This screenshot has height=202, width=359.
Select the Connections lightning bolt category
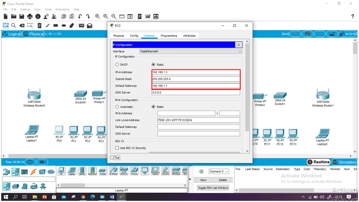coord(33,172)
